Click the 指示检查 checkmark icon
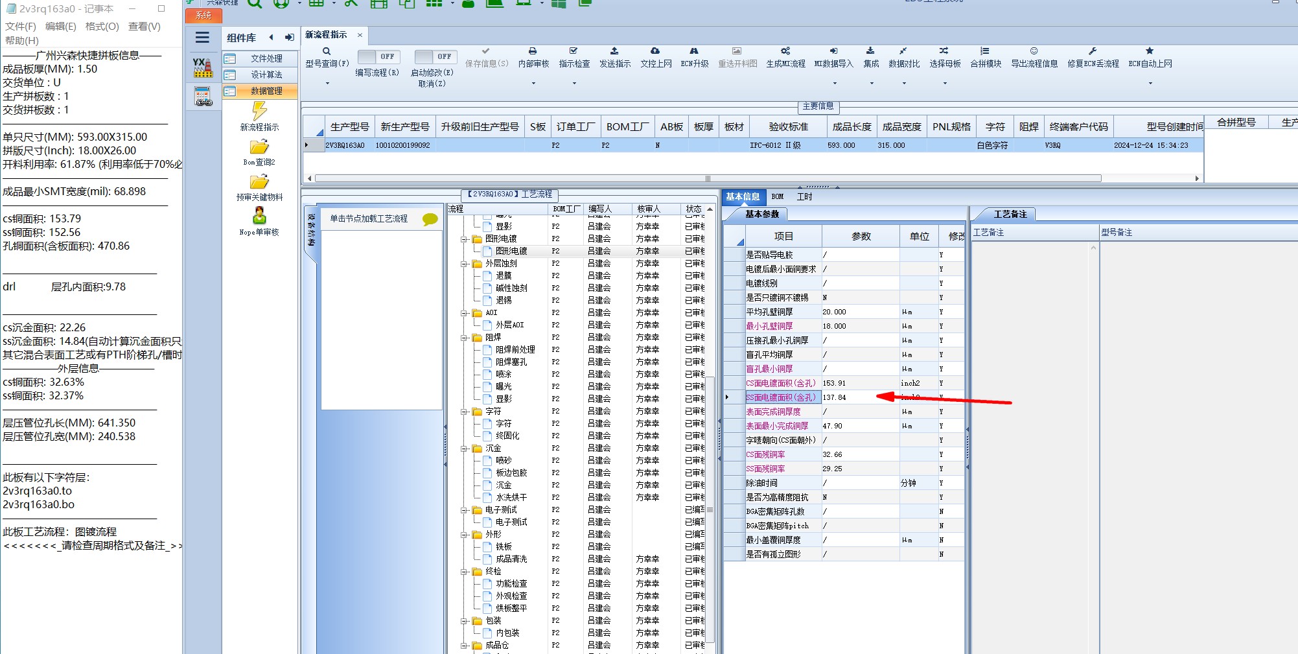The height and width of the screenshot is (654, 1298). tap(574, 51)
